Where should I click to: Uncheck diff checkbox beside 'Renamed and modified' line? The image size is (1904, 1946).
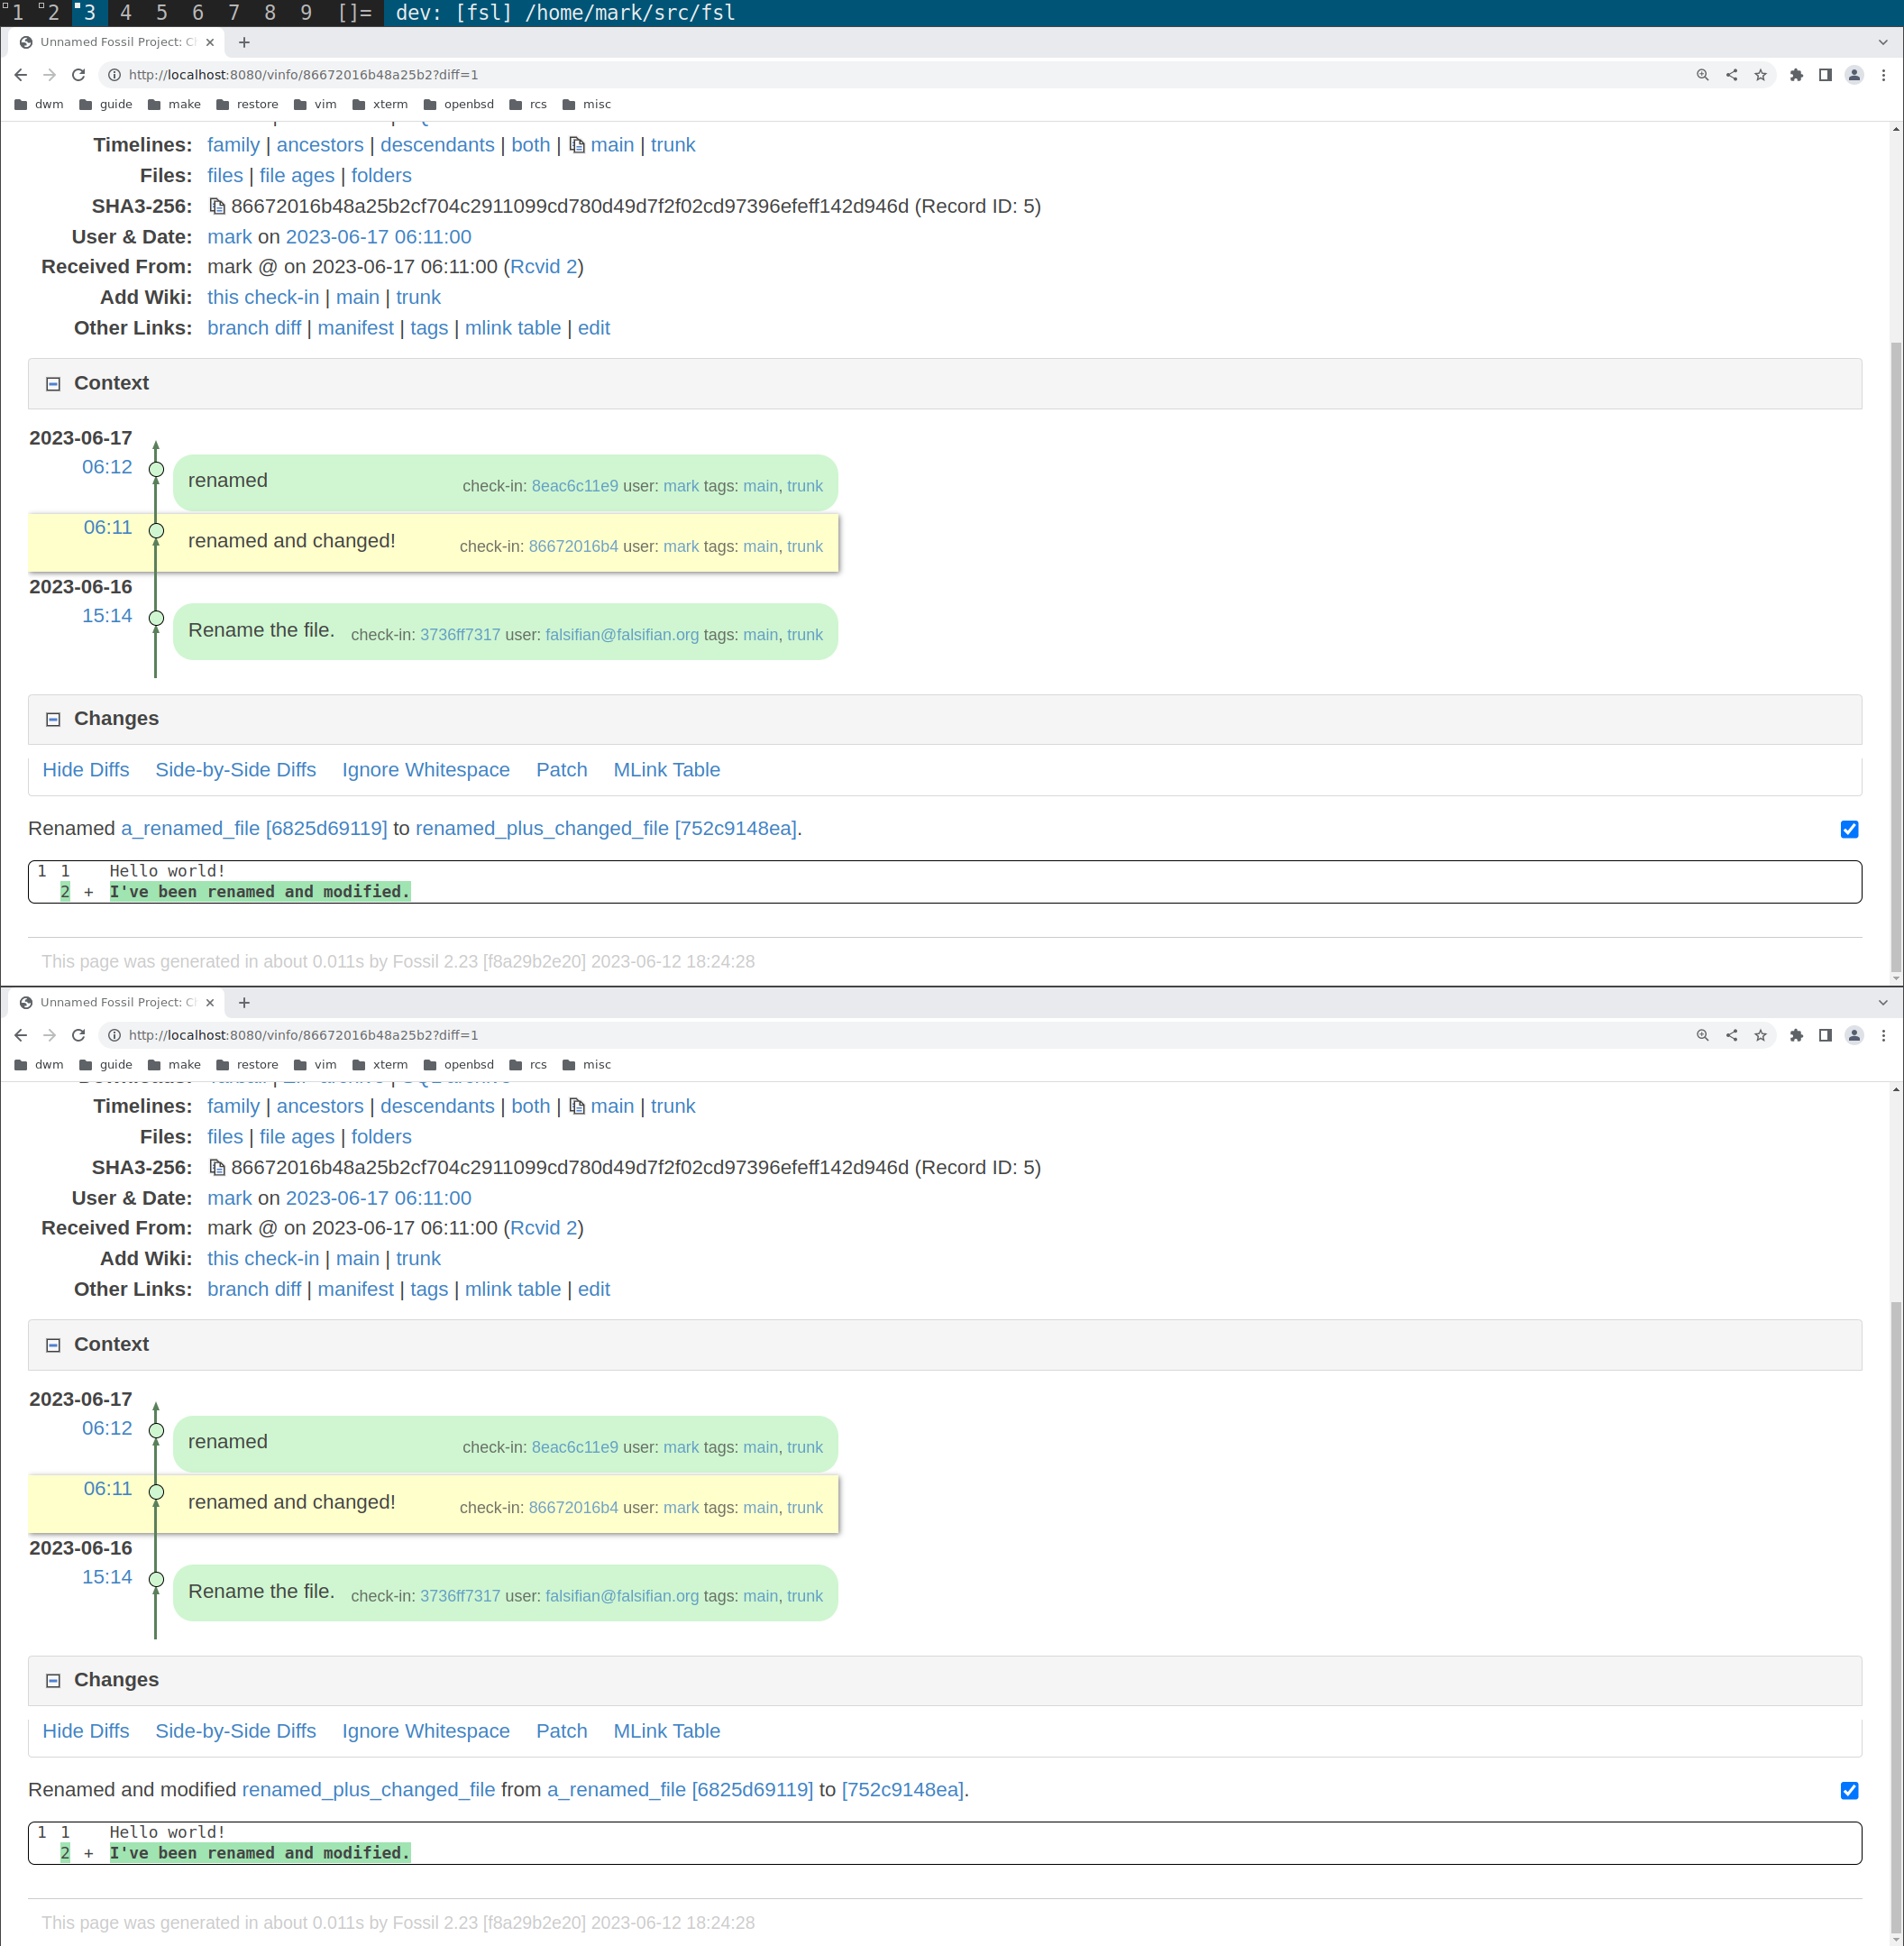1849,1791
